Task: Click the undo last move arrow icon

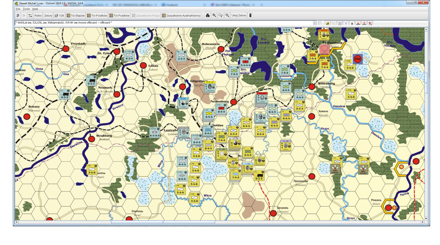Action: click(x=18, y=15)
